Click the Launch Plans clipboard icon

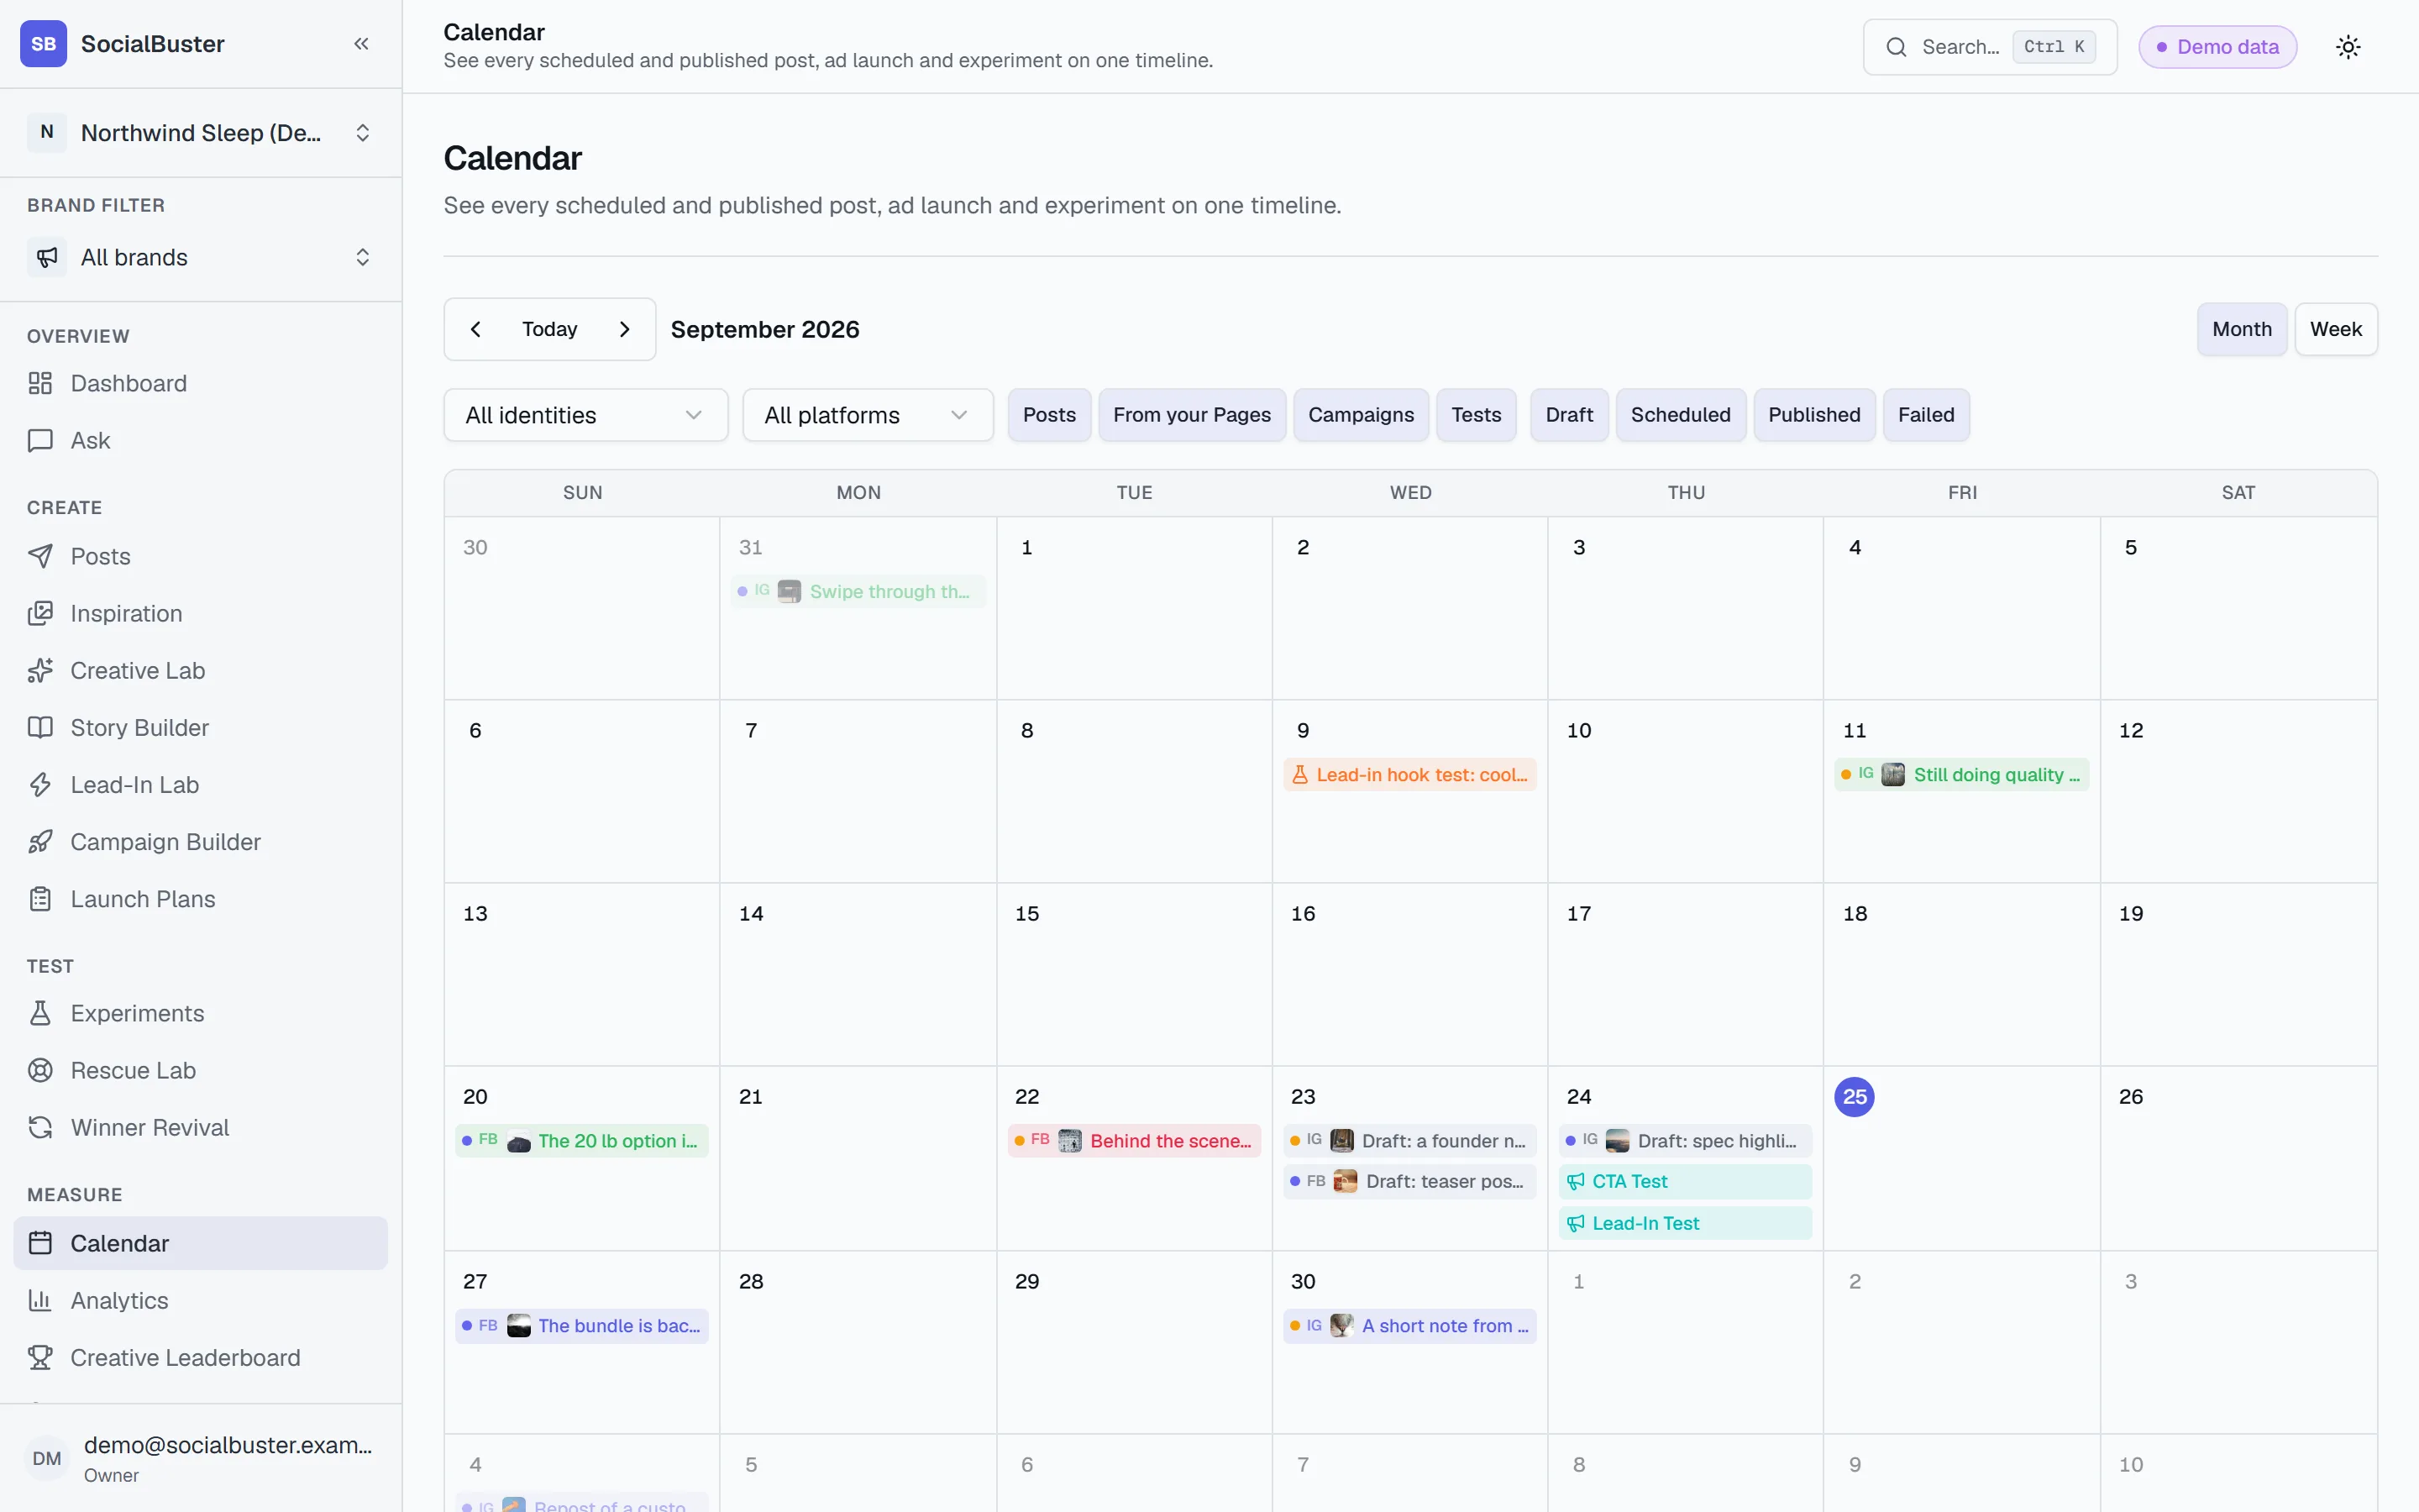[x=40, y=898]
